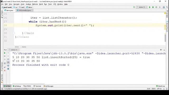Close the Run panel with red X
The height and width of the screenshot is (95, 169).
(5, 70)
